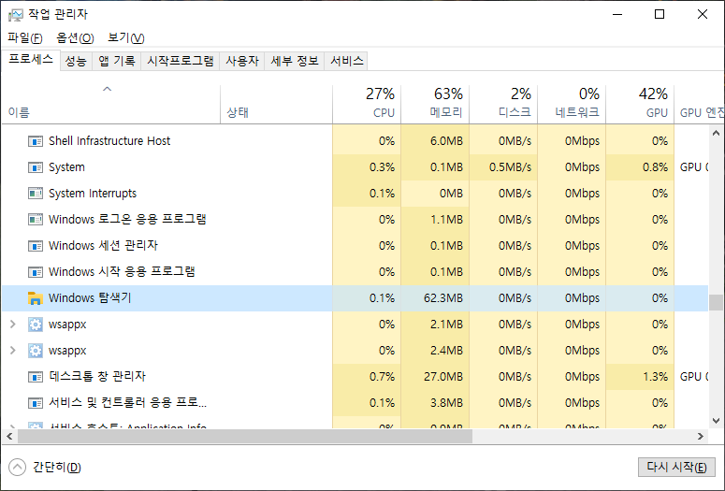This screenshot has width=725, height=491.
Task: Open the 옵션(O) menu
Action: pos(75,38)
